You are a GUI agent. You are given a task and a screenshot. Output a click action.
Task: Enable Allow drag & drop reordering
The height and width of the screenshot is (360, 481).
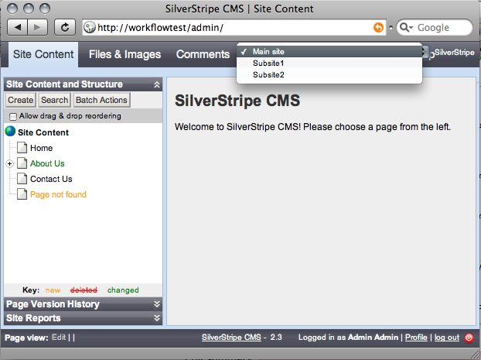13,117
